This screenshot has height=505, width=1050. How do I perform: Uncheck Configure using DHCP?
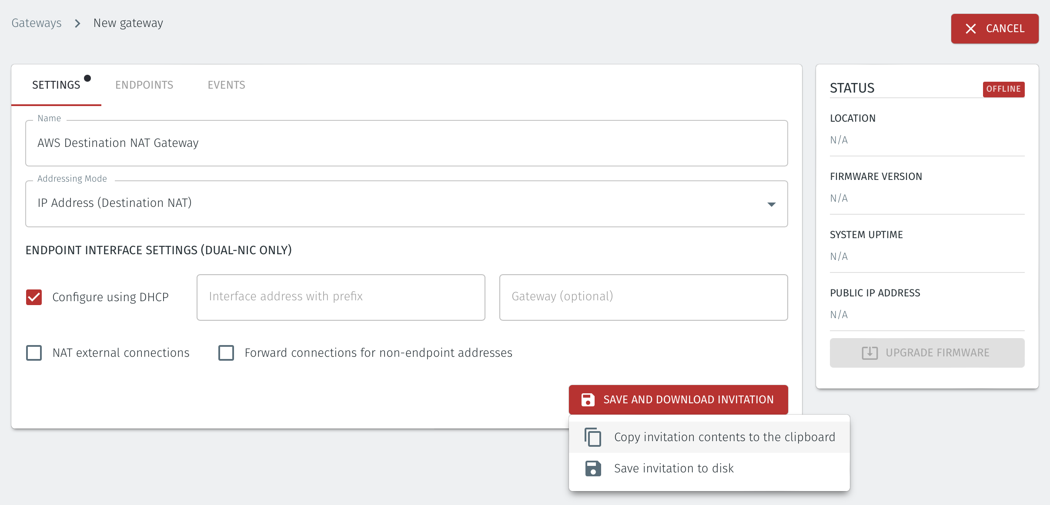tap(34, 297)
